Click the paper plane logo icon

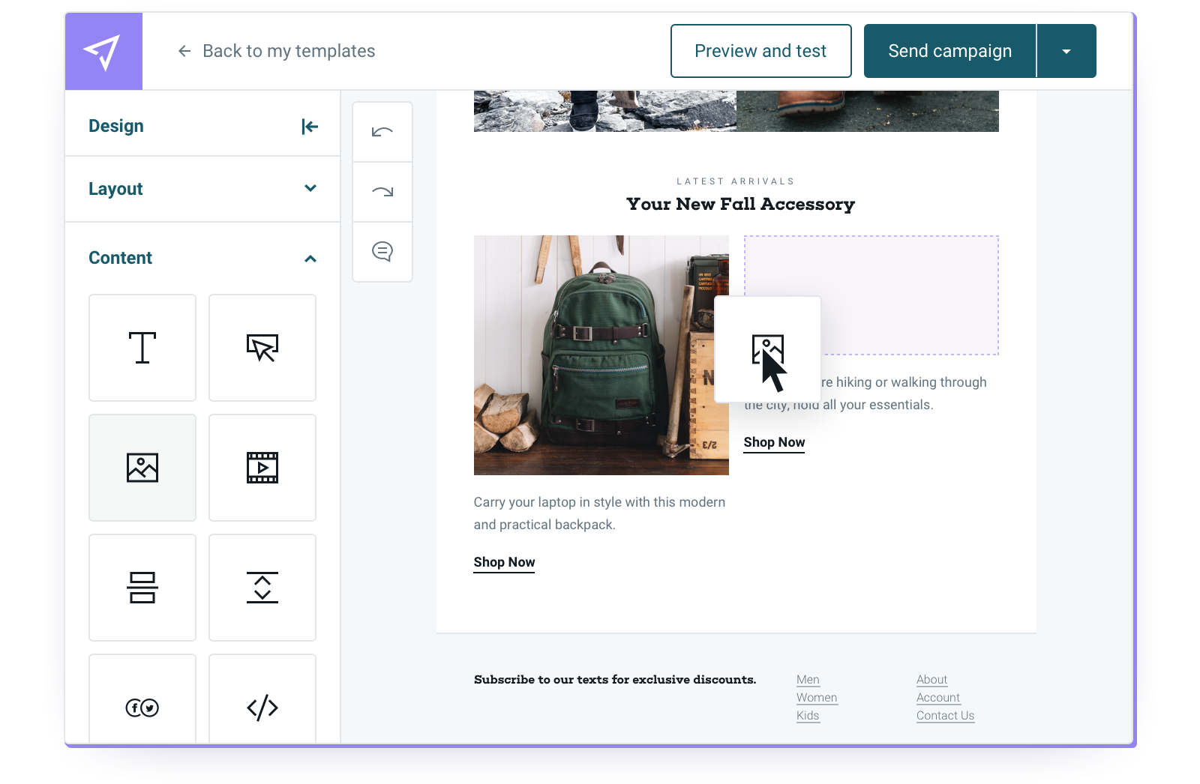103,52
